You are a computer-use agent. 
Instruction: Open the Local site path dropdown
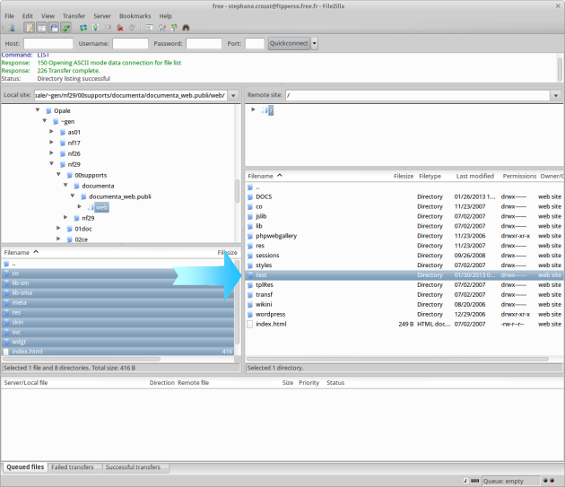(x=233, y=96)
